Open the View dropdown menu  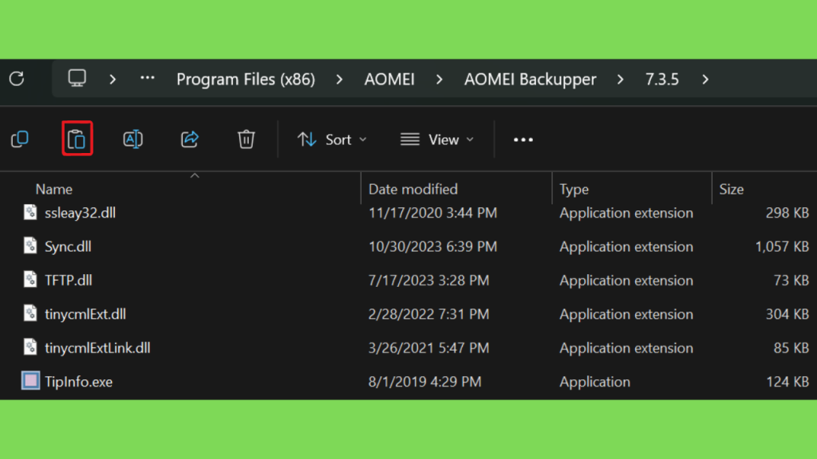click(437, 139)
